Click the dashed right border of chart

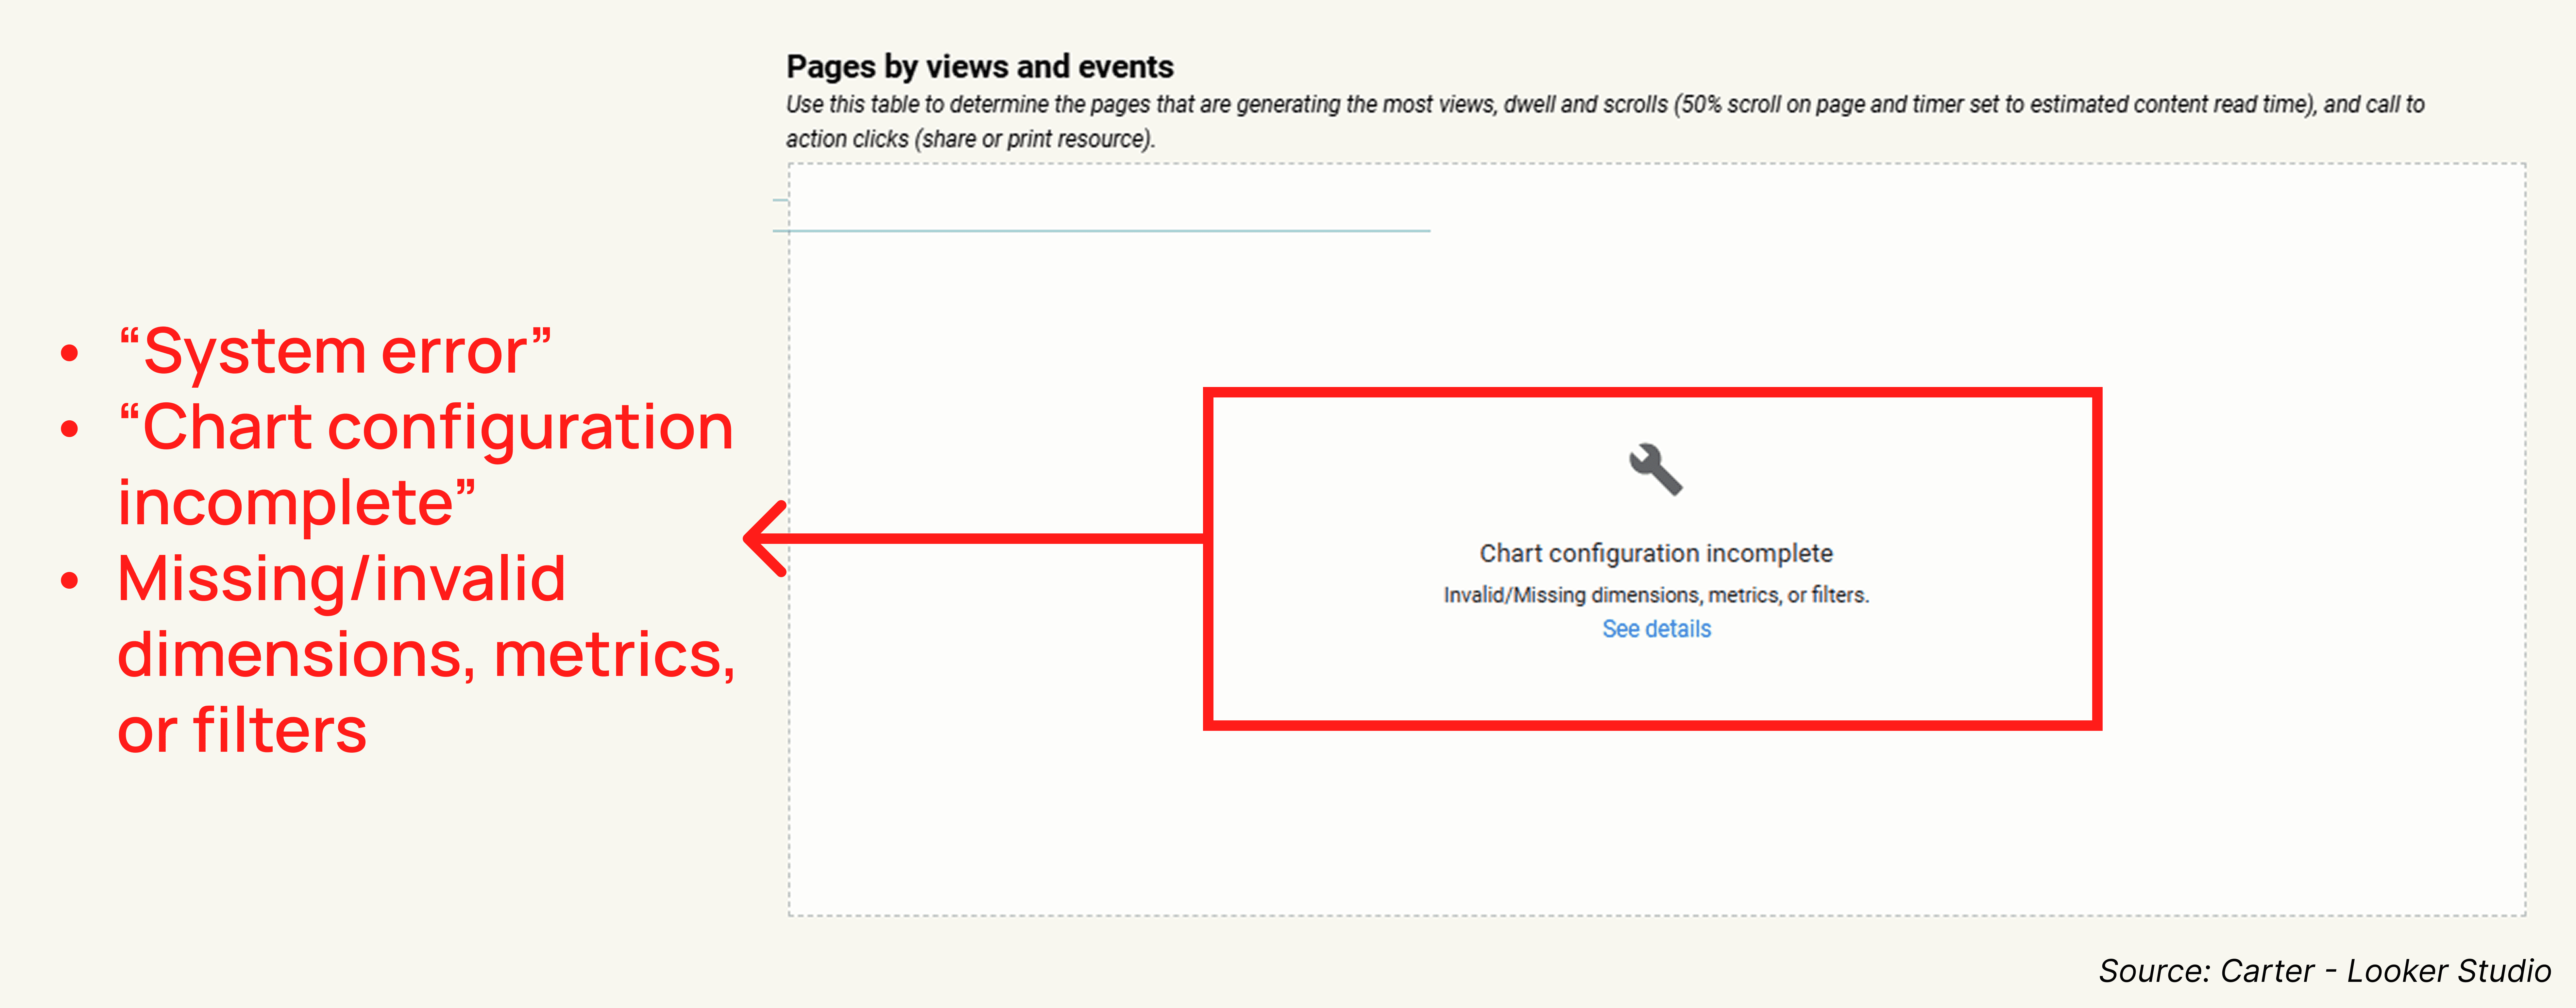[2525, 540]
